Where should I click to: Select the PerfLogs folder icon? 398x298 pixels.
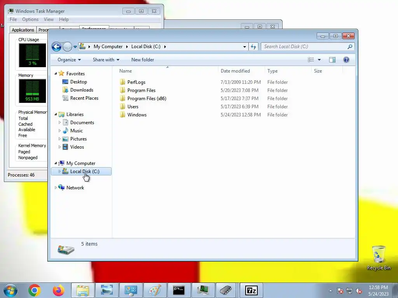tap(122, 82)
